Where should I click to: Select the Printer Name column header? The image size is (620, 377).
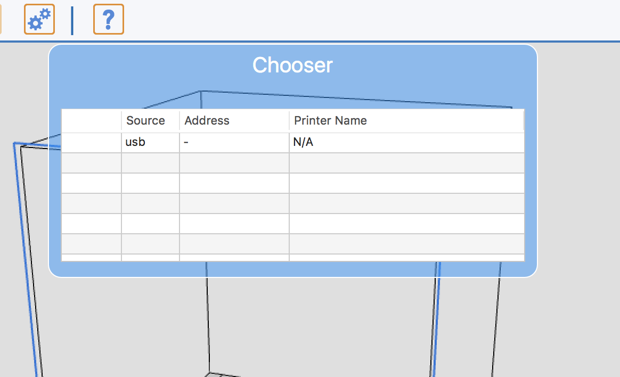tap(406, 120)
